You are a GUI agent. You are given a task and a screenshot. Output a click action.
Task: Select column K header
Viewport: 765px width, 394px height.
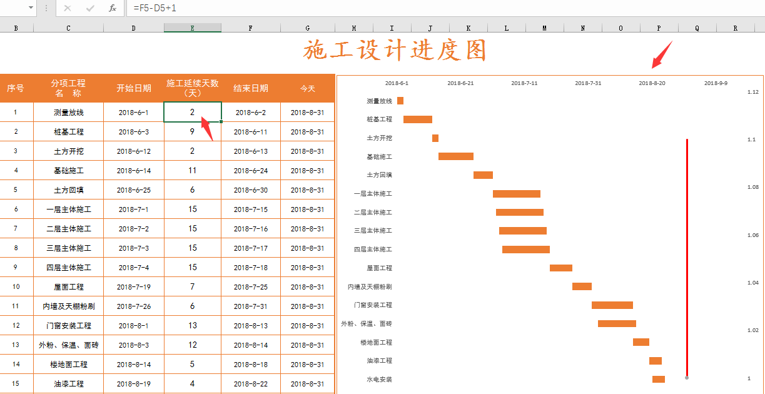pyautogui.click(x=469, y=28)
